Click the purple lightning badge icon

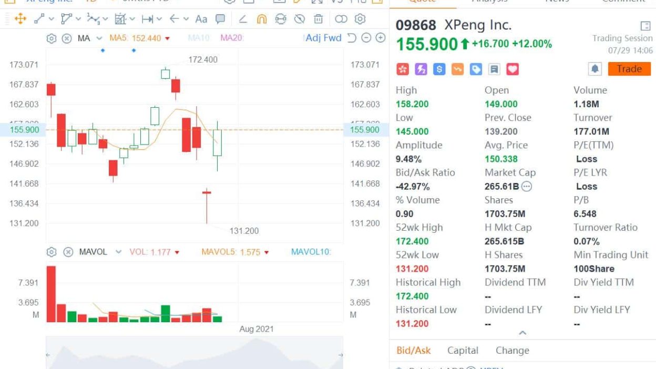coord(421,69)
